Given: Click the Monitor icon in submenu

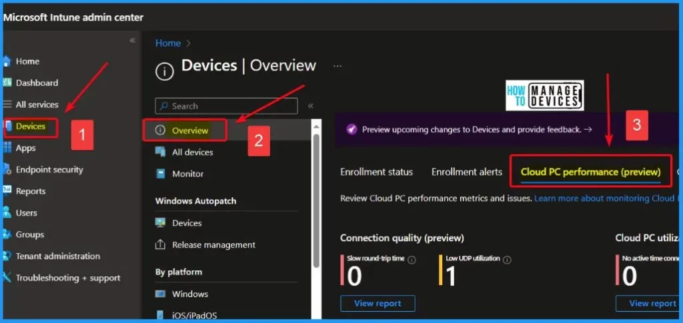Looking at the screenshot, I should [160, 173].
